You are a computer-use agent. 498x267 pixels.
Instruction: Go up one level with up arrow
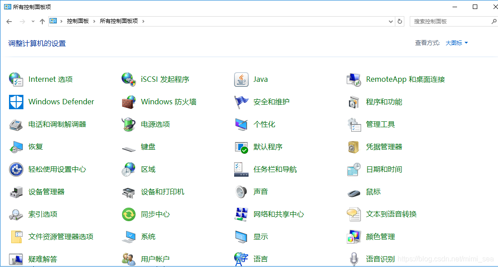point(42,21)
